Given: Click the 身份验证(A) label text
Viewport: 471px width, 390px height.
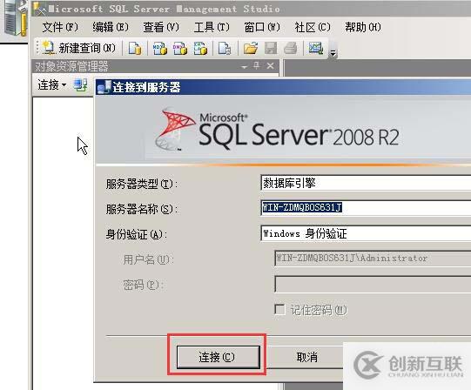Looking at the screenshot, I should pos(136,234).
